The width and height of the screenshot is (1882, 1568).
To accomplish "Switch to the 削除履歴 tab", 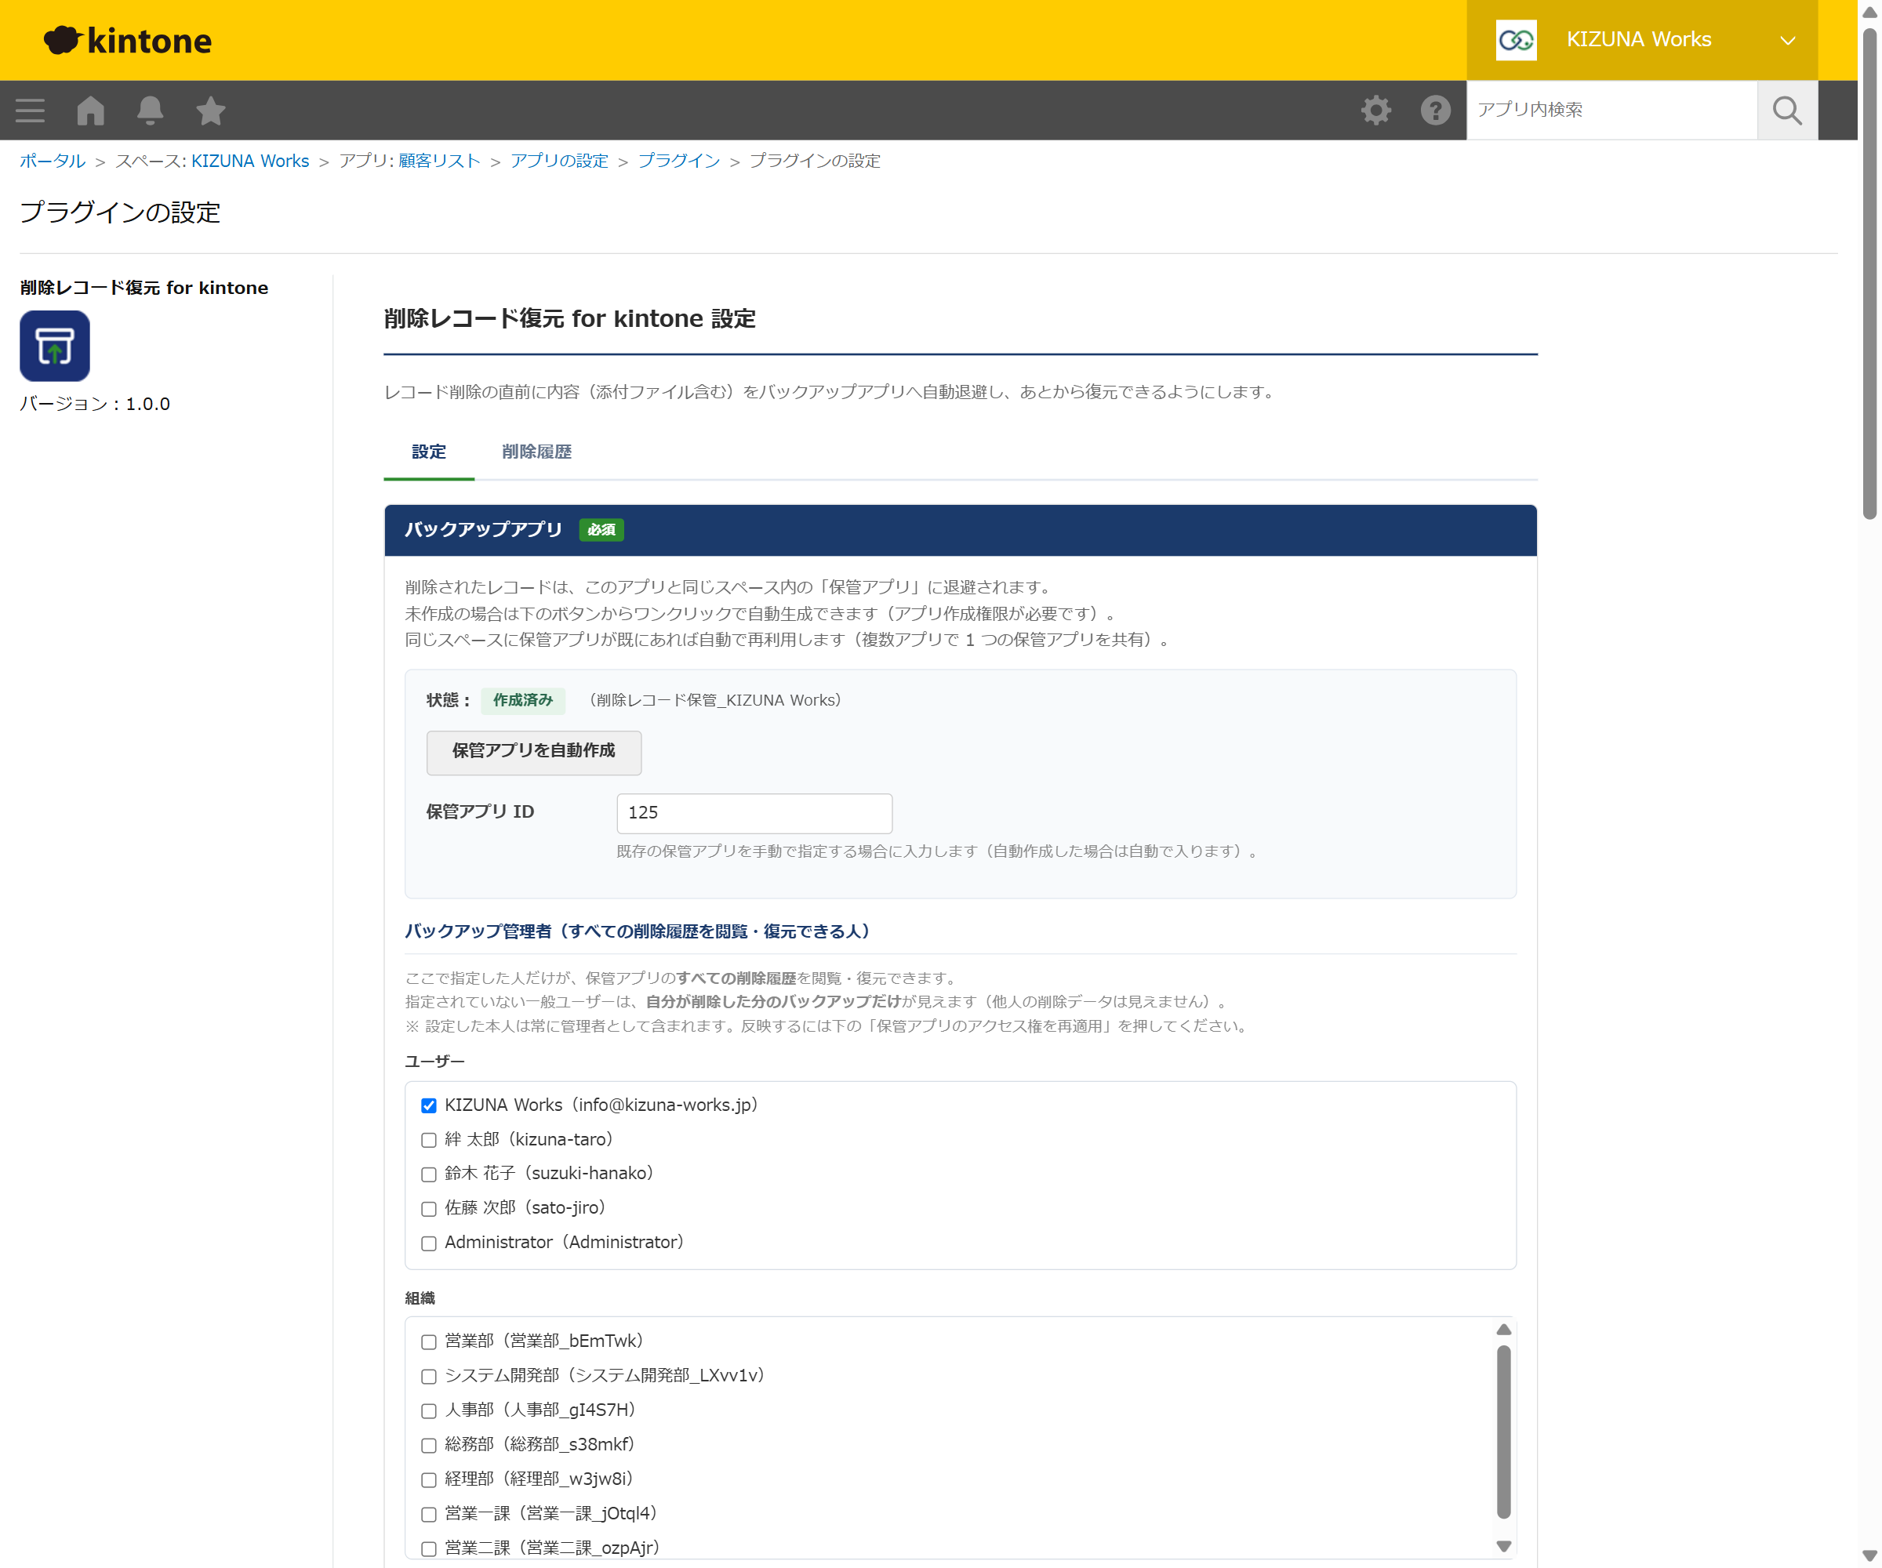I will click(536, 452).
